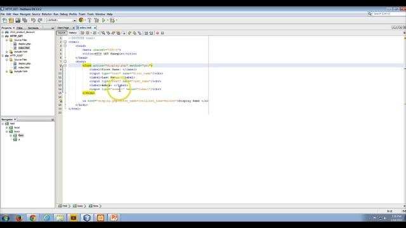Open the Source menu
The width and height of the screenshot is (406, 228).
tap(36, 14)
